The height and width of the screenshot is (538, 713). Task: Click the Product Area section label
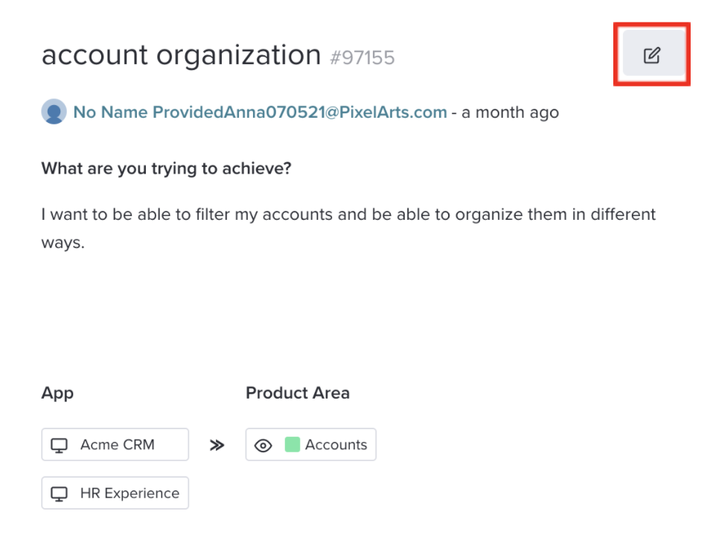(x=298, y=393)
